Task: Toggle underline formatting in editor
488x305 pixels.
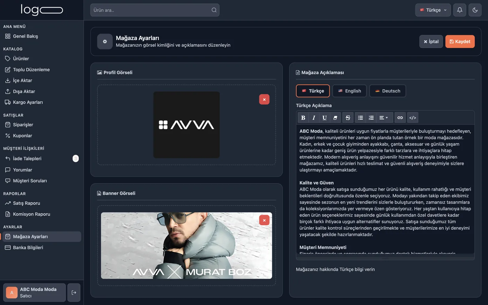Action: tap(325, 118)
